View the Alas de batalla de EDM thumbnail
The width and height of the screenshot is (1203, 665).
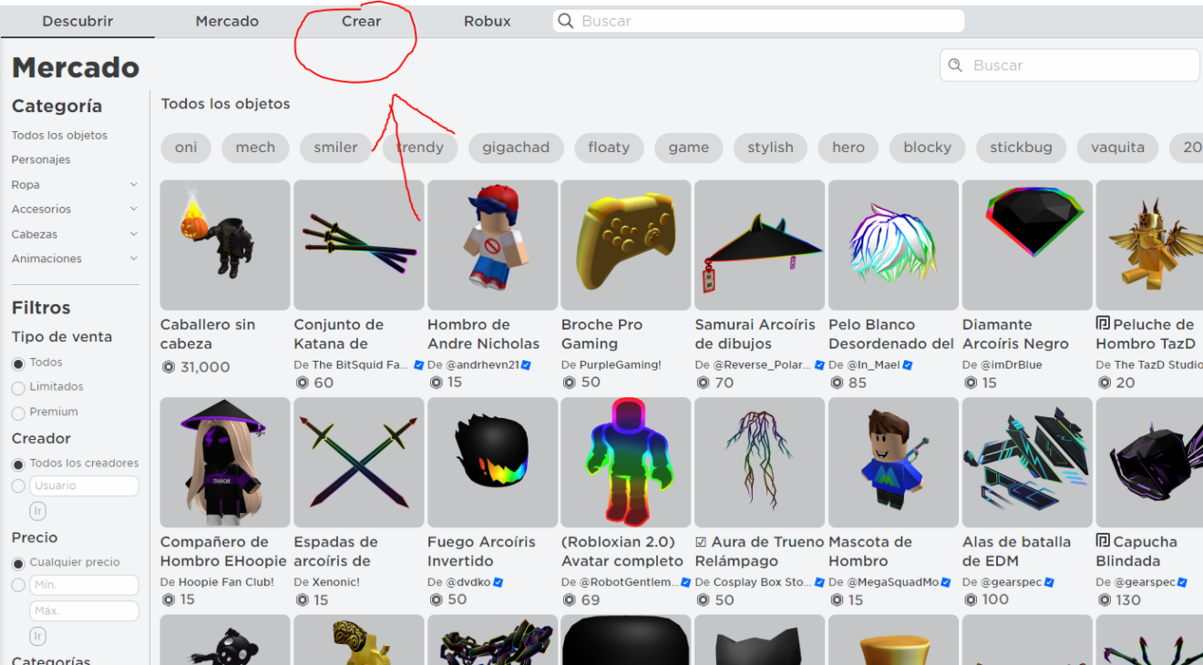pyautogui.click(x=1027, y=463)
